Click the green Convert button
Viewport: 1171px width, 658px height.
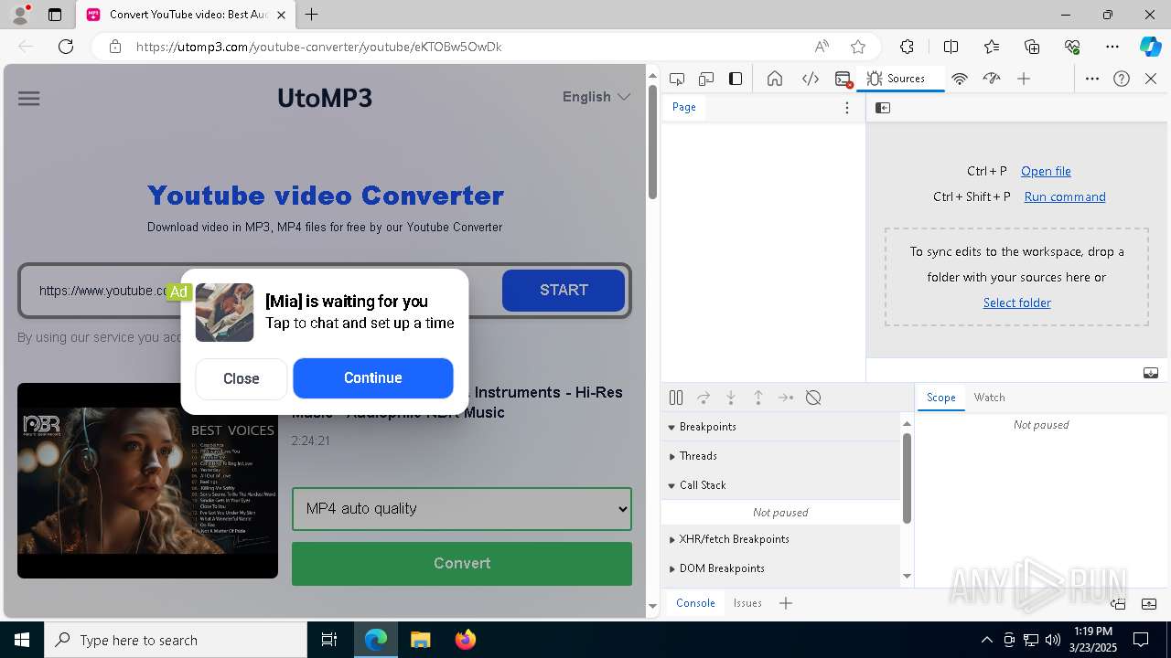(x=462, y=564)
